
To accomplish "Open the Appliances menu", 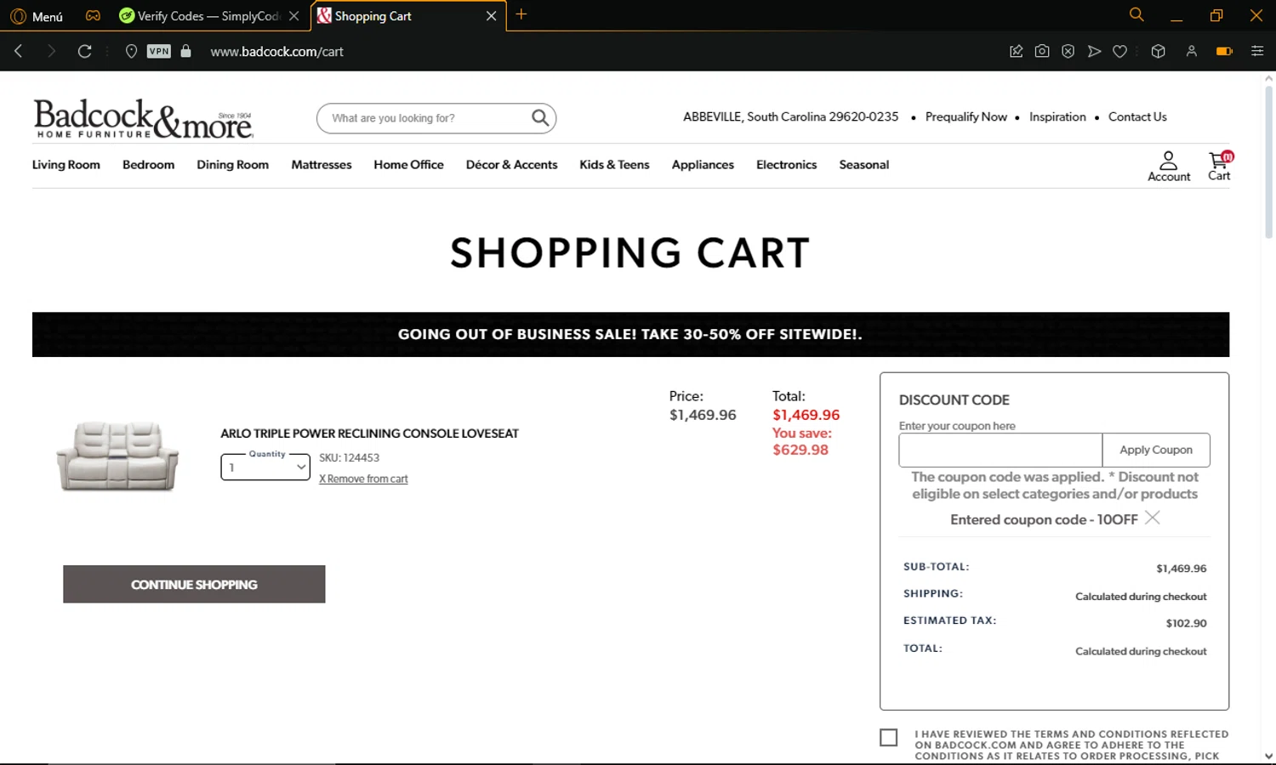I will click(x=703, y=165).
